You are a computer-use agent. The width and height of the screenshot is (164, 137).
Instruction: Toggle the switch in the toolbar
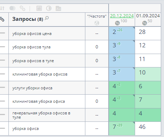(x=12, y=8)
